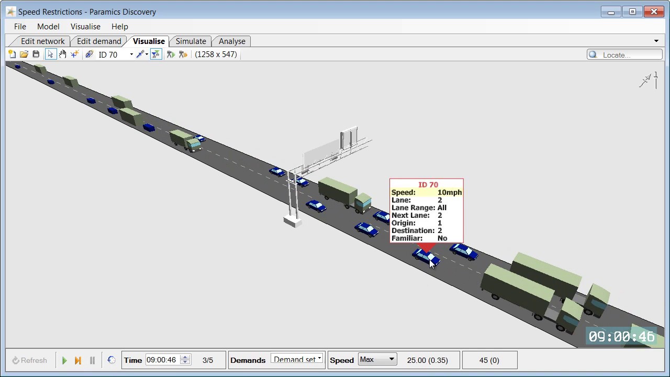
Task: Switch to the Edit demand tab
Action: click(98, 41)
